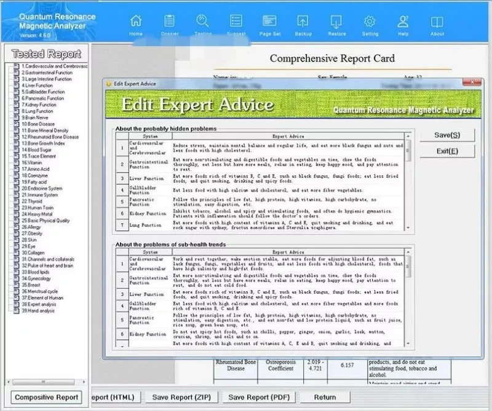Click Save Report (PDF) button

[x=259, y=397]
